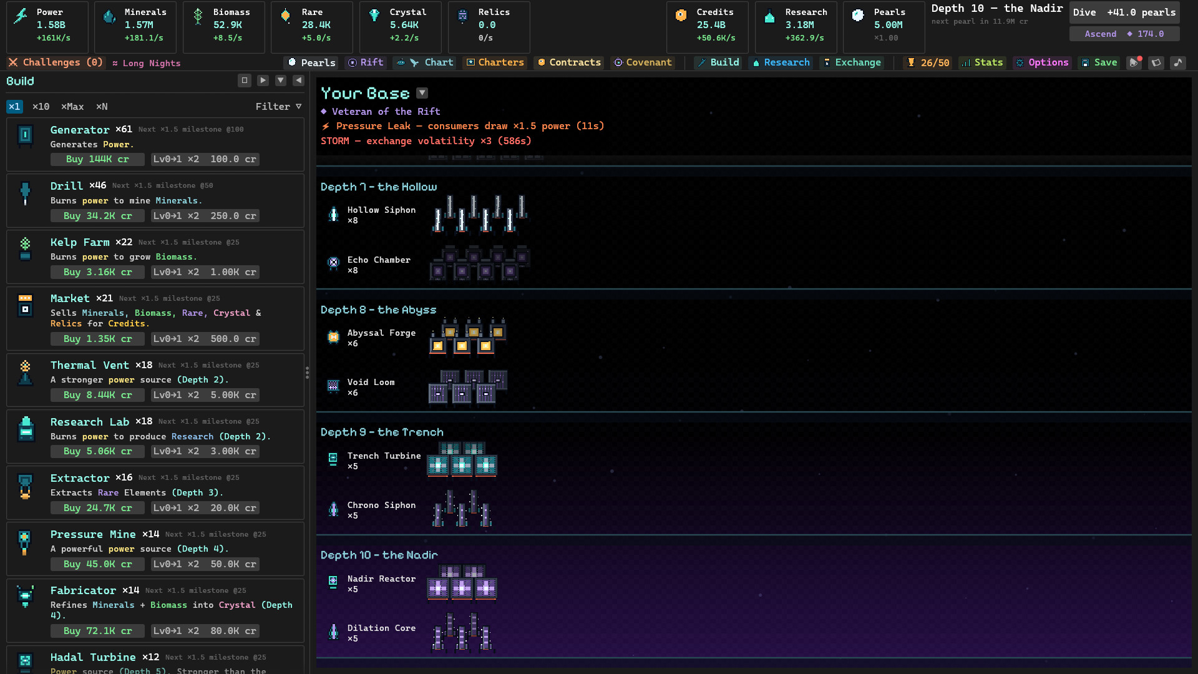The width and height of the screenshot is (1198, 674).
Task: Open the Contracts tab
Action: [569, 62]
